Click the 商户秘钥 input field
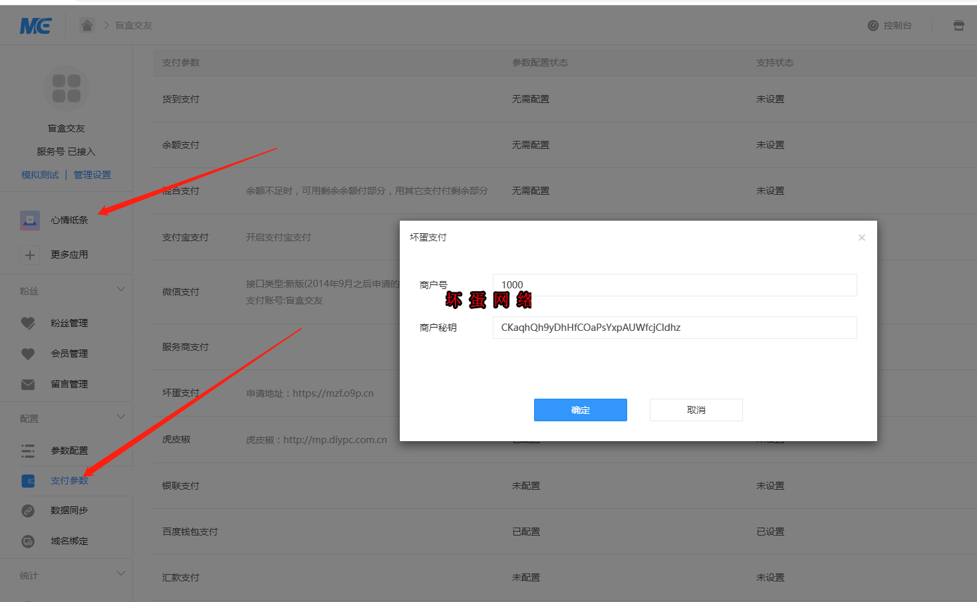This screenshot has width=977, height=602. point(674,328)
